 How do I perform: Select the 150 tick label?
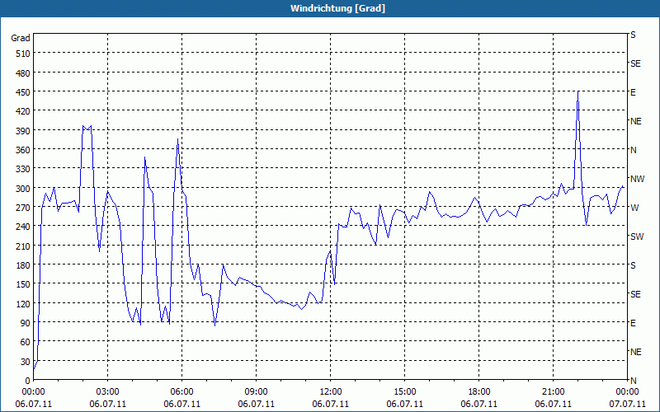(x=23, y=284)
